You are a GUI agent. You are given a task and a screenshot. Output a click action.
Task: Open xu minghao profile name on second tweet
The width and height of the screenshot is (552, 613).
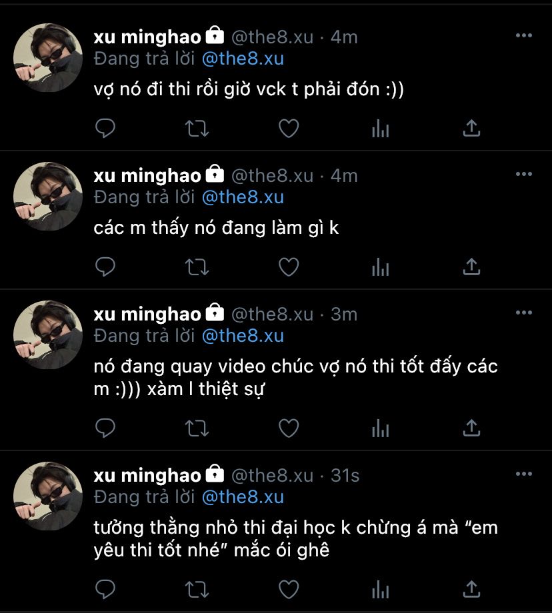click(147, 175)
